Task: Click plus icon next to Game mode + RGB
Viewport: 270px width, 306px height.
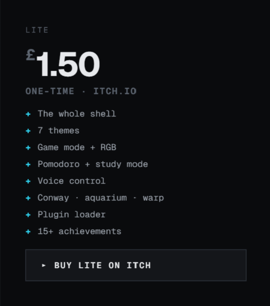Action: (28, 147)
